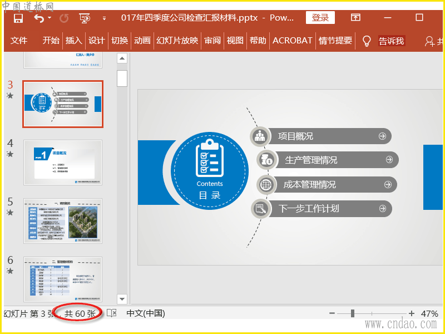Image resolution: width=445 pixels, height=334 pixels.
Task: Click the spell check book icon in status bar
Action: pos(112,313)
